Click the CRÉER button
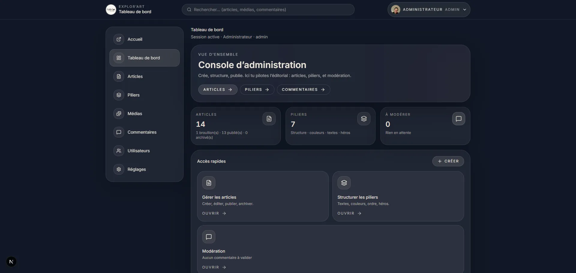This screenshot has width=576, height=273. point(448,161)
